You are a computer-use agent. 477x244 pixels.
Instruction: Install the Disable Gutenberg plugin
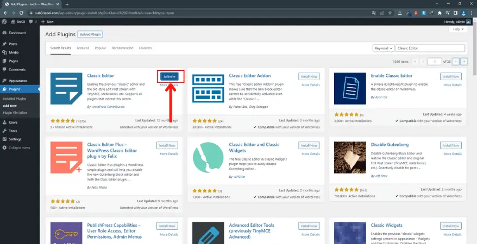(x=451, y=145)
